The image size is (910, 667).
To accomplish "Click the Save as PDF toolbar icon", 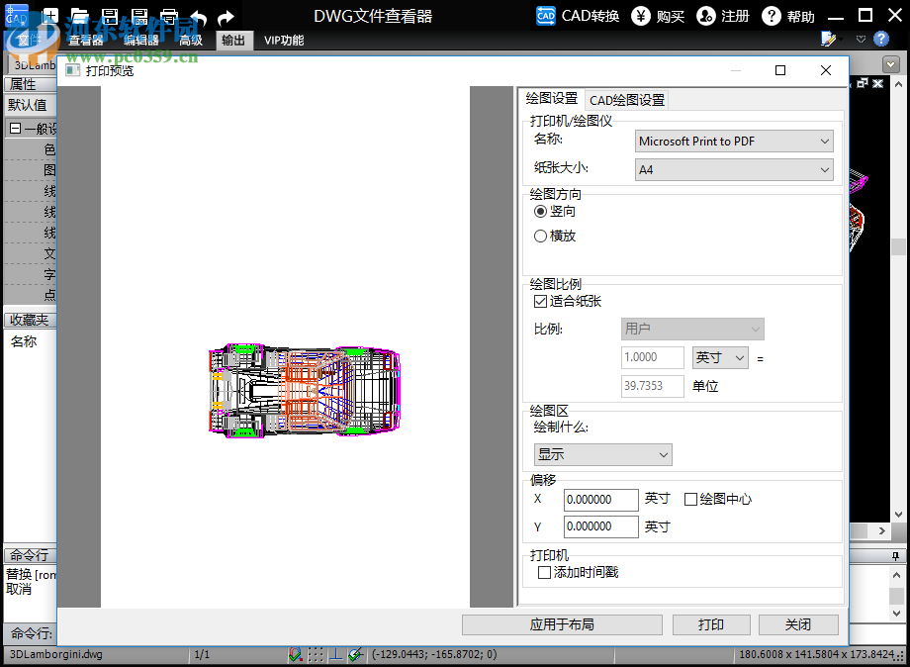I will 138,16.
